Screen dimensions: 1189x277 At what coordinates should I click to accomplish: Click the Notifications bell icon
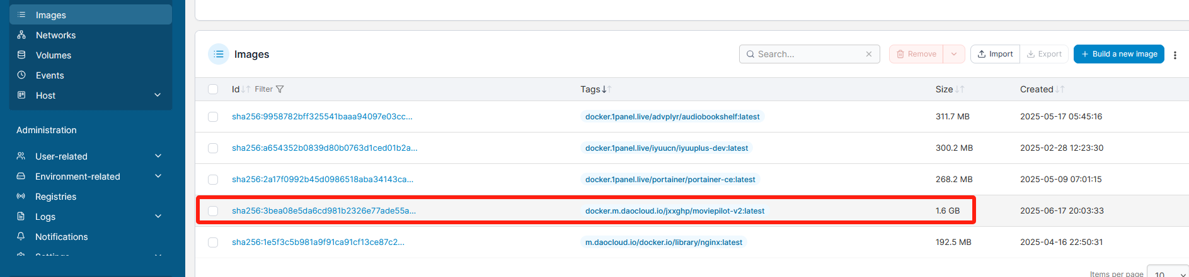[21, 236]
